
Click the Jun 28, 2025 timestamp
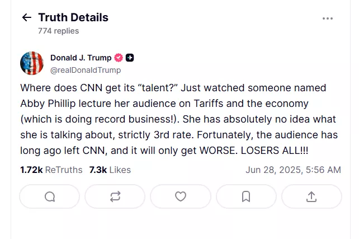tap(293, 170)
